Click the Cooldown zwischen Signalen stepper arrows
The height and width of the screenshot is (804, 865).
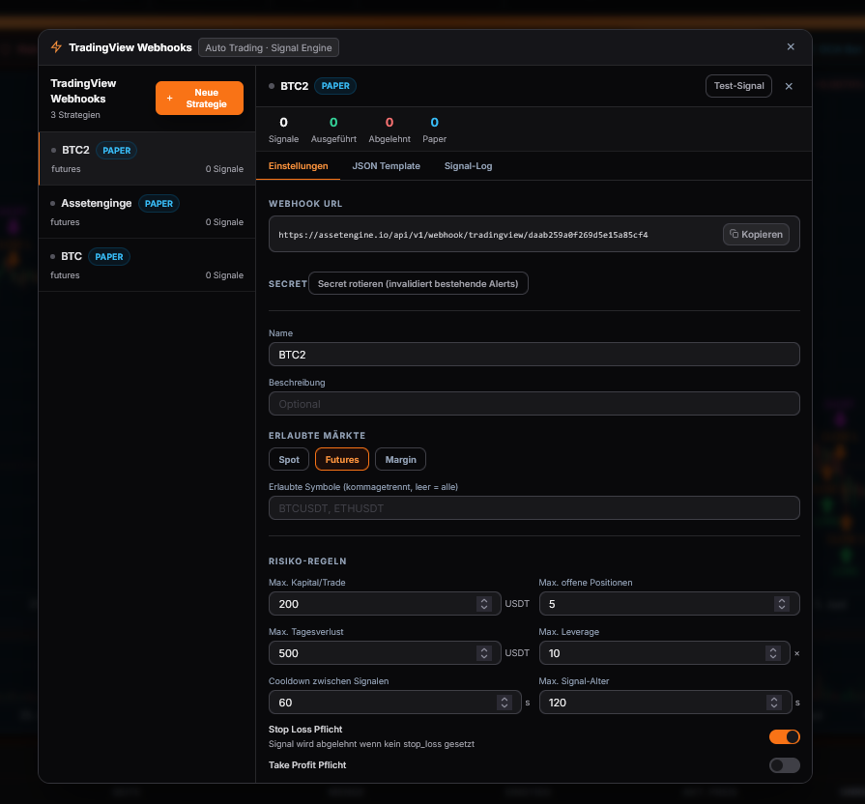[505, 702]
